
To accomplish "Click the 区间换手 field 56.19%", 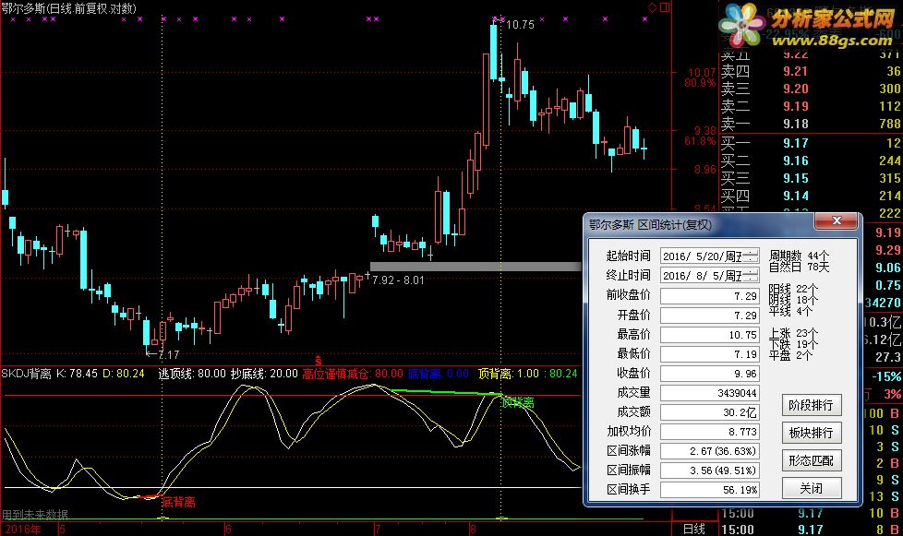I will click(x=709, y=490).
